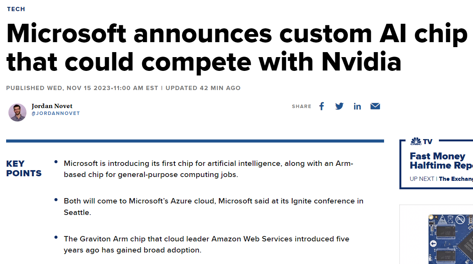This screenshot has width=473, height=264.
Task: Click the key point about Graviton Arm chip
Action: point(206,244)
